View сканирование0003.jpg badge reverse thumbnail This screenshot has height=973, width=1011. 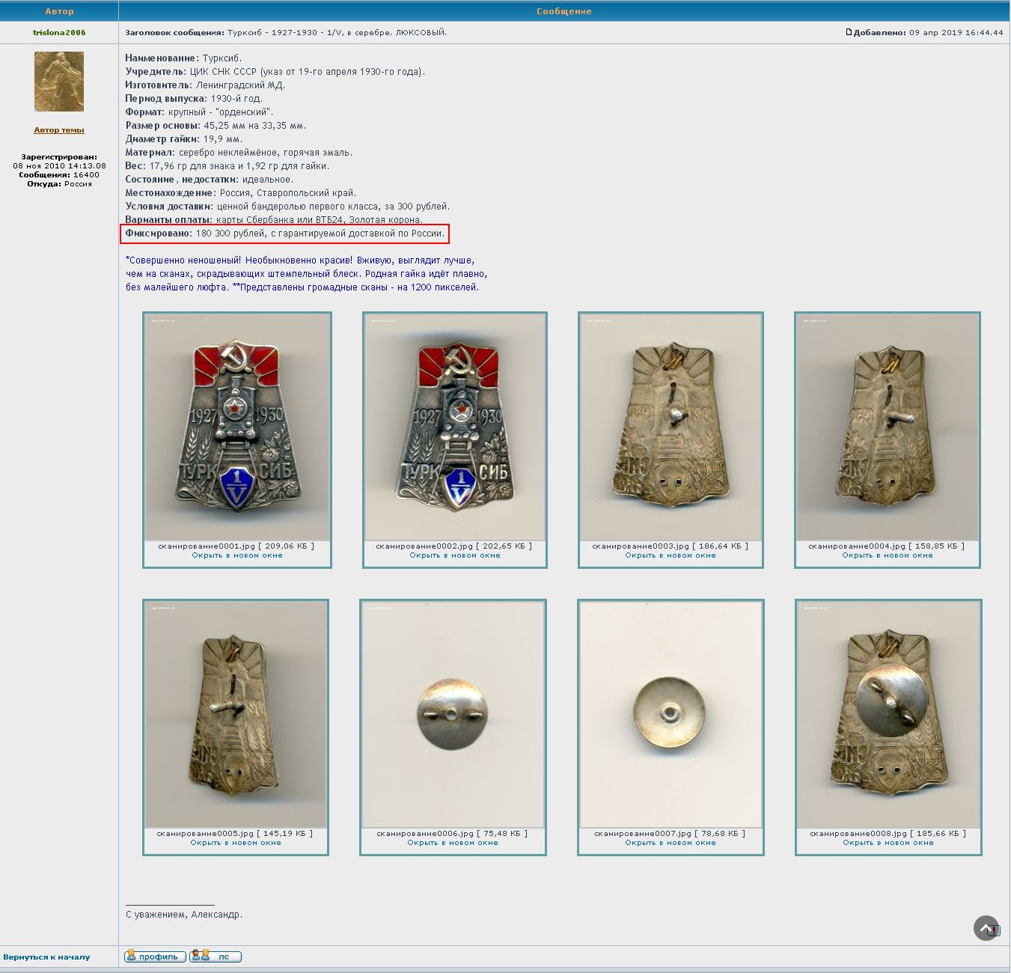pos(671,427)
